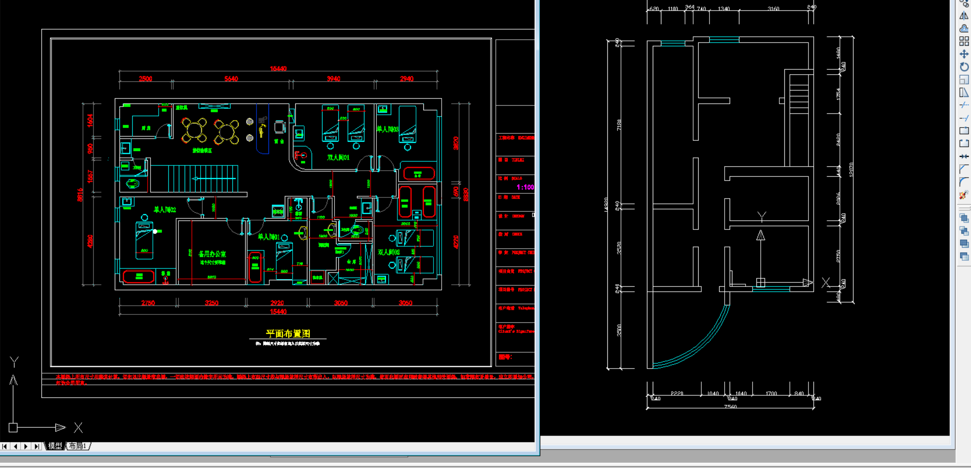The width and height of the screenshot is (971, 468).
Task: Jump to last layout tab arrow
Action: (36, 446)
